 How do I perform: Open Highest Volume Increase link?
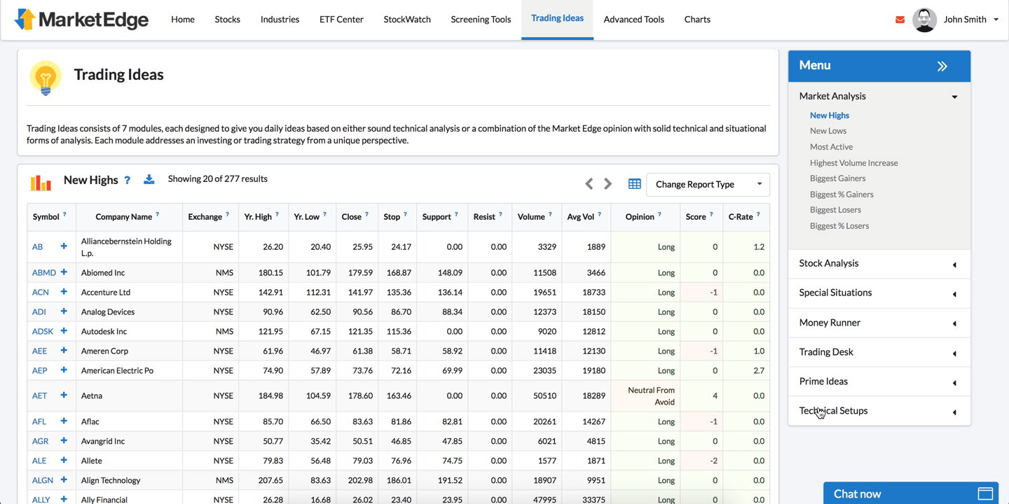pyautogui.click(x=853, y=163)
